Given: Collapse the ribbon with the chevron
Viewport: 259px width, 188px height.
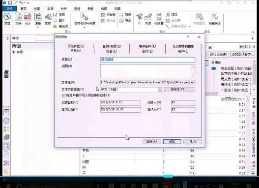Looking at the screenshot, I should 253,32.
